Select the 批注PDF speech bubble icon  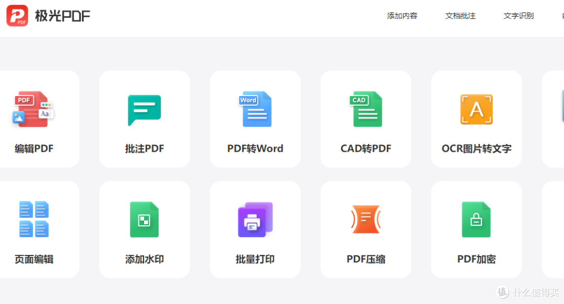[x=144, y=110]
